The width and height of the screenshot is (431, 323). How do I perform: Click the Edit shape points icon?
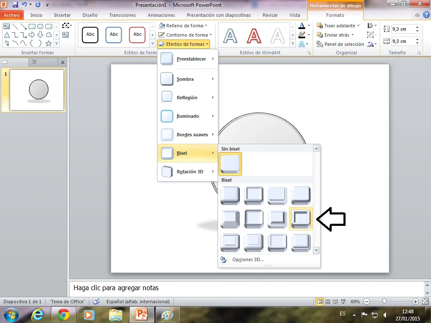click(66, 26)
